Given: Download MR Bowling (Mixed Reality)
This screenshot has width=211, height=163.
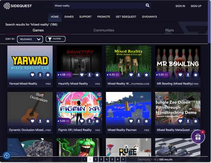Looking at the screenshot, I should (188, 75).
